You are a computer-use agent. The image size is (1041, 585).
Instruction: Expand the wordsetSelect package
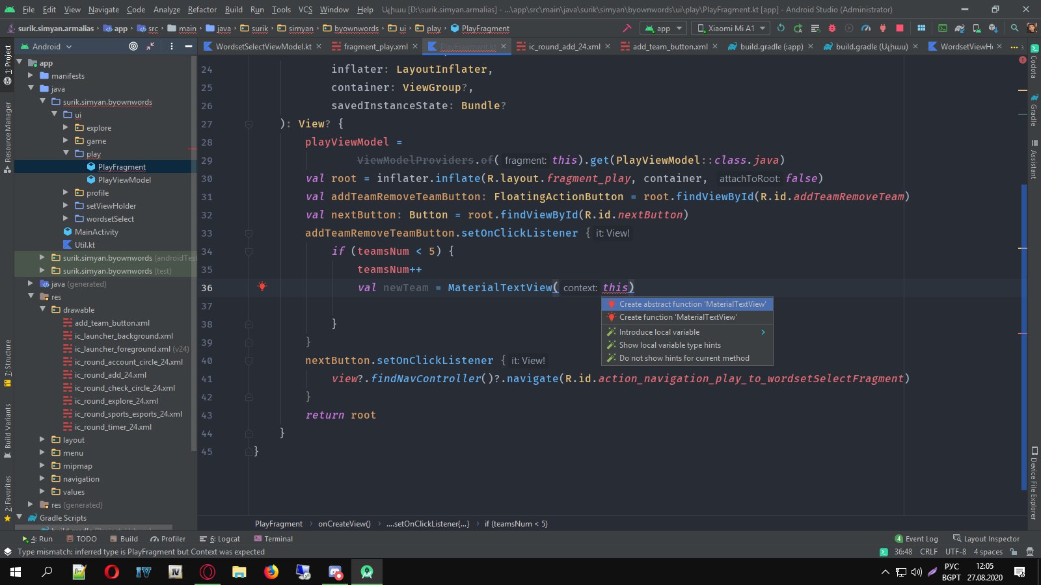click(66, 218)
